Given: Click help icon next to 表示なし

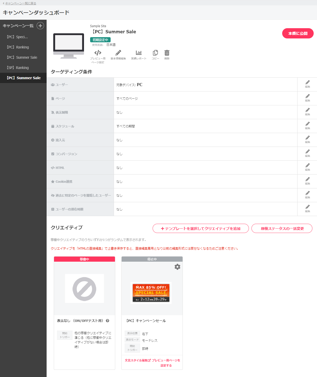Looking at the screenshot, I should pos(108,321).
